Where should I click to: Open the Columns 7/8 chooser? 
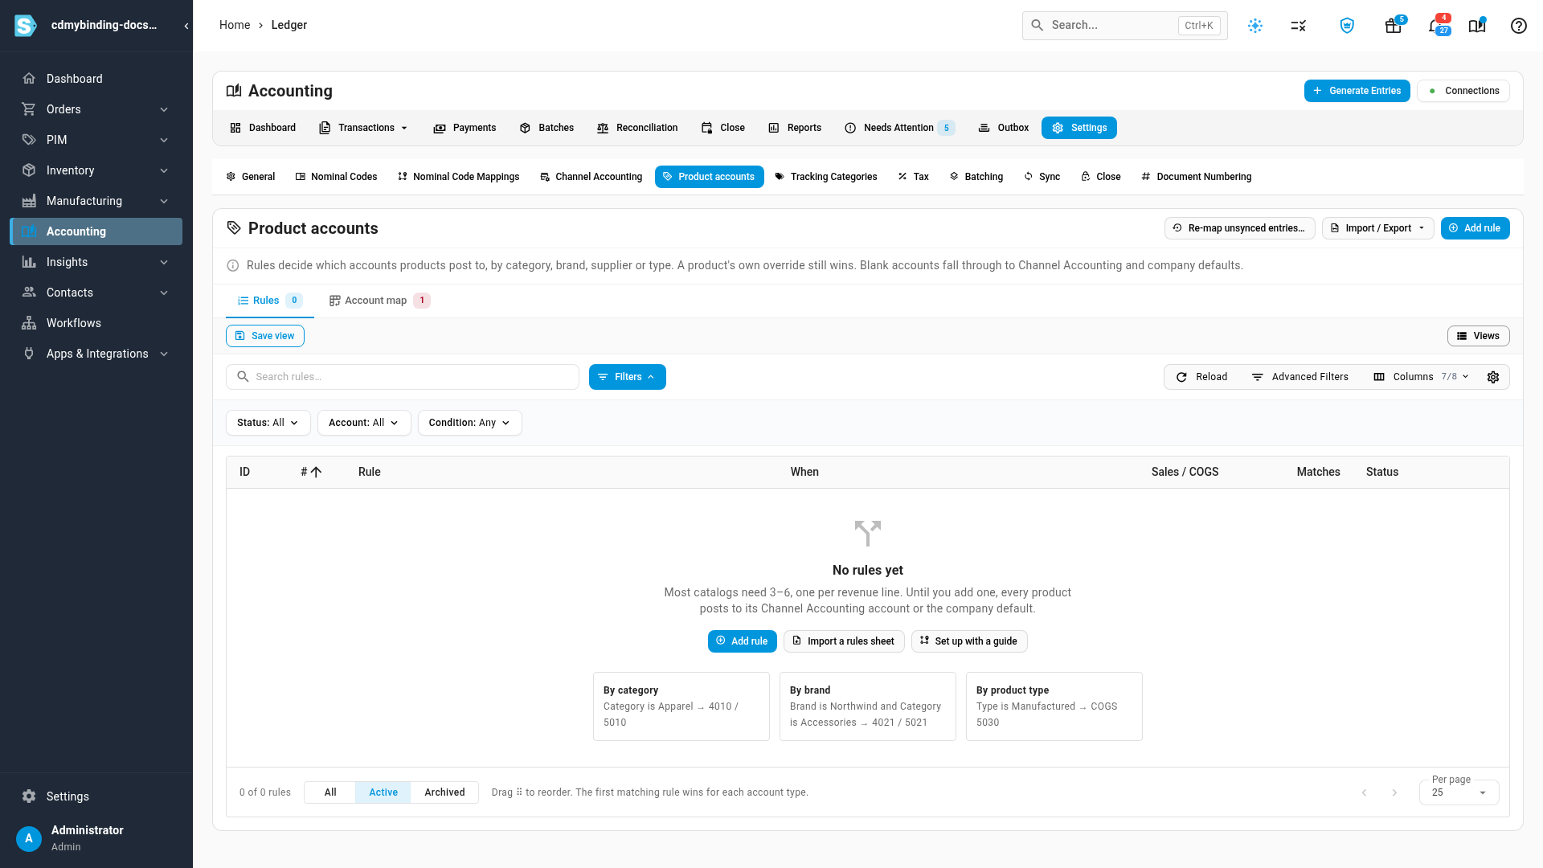click(1422, 377)
